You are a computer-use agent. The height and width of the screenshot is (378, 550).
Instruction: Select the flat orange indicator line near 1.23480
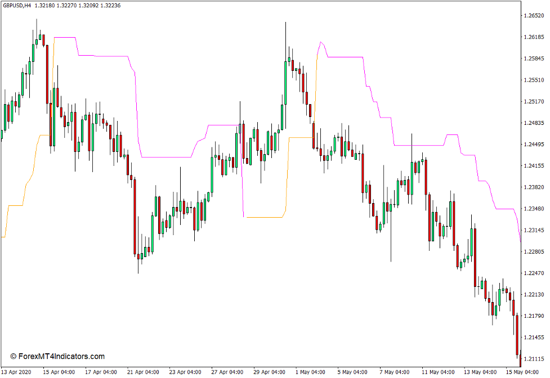[x=263, y=217]
